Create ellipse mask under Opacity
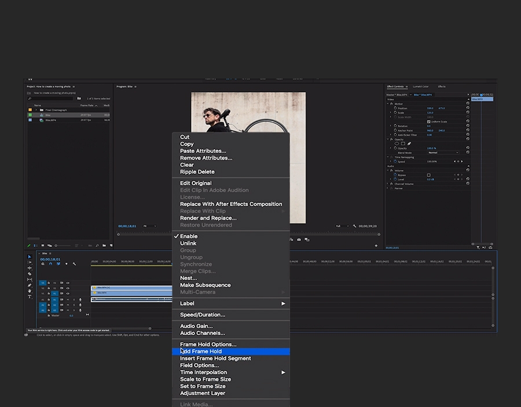Screen dimensions: 521x407 pos(397,143)
